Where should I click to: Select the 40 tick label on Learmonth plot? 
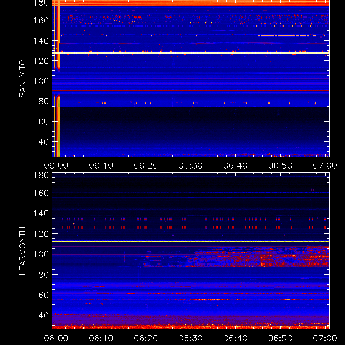pos(44,315)
